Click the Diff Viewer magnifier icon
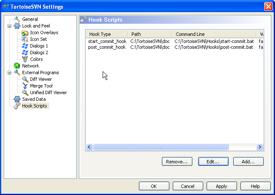The height and width of the screenshot is (195, 275). pos(25,79)
